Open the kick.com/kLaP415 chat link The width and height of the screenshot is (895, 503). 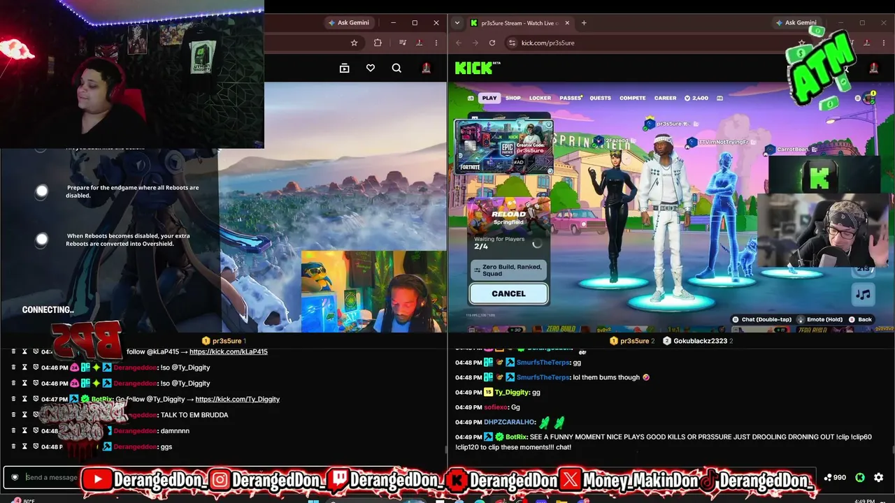click(x=229, y=351)
